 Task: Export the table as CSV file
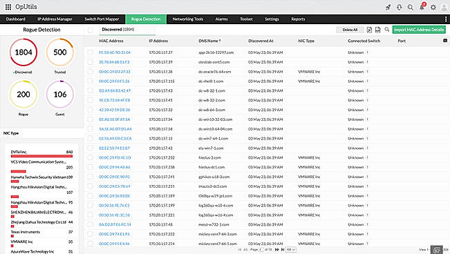tap(377, 30)
